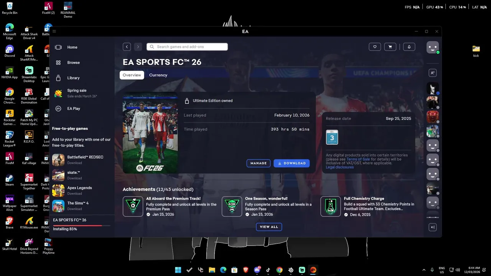The width and height of the screenshot is (491, 276).
Task: Click Recycle Bin on the desktop
Action: coord(10,8)
